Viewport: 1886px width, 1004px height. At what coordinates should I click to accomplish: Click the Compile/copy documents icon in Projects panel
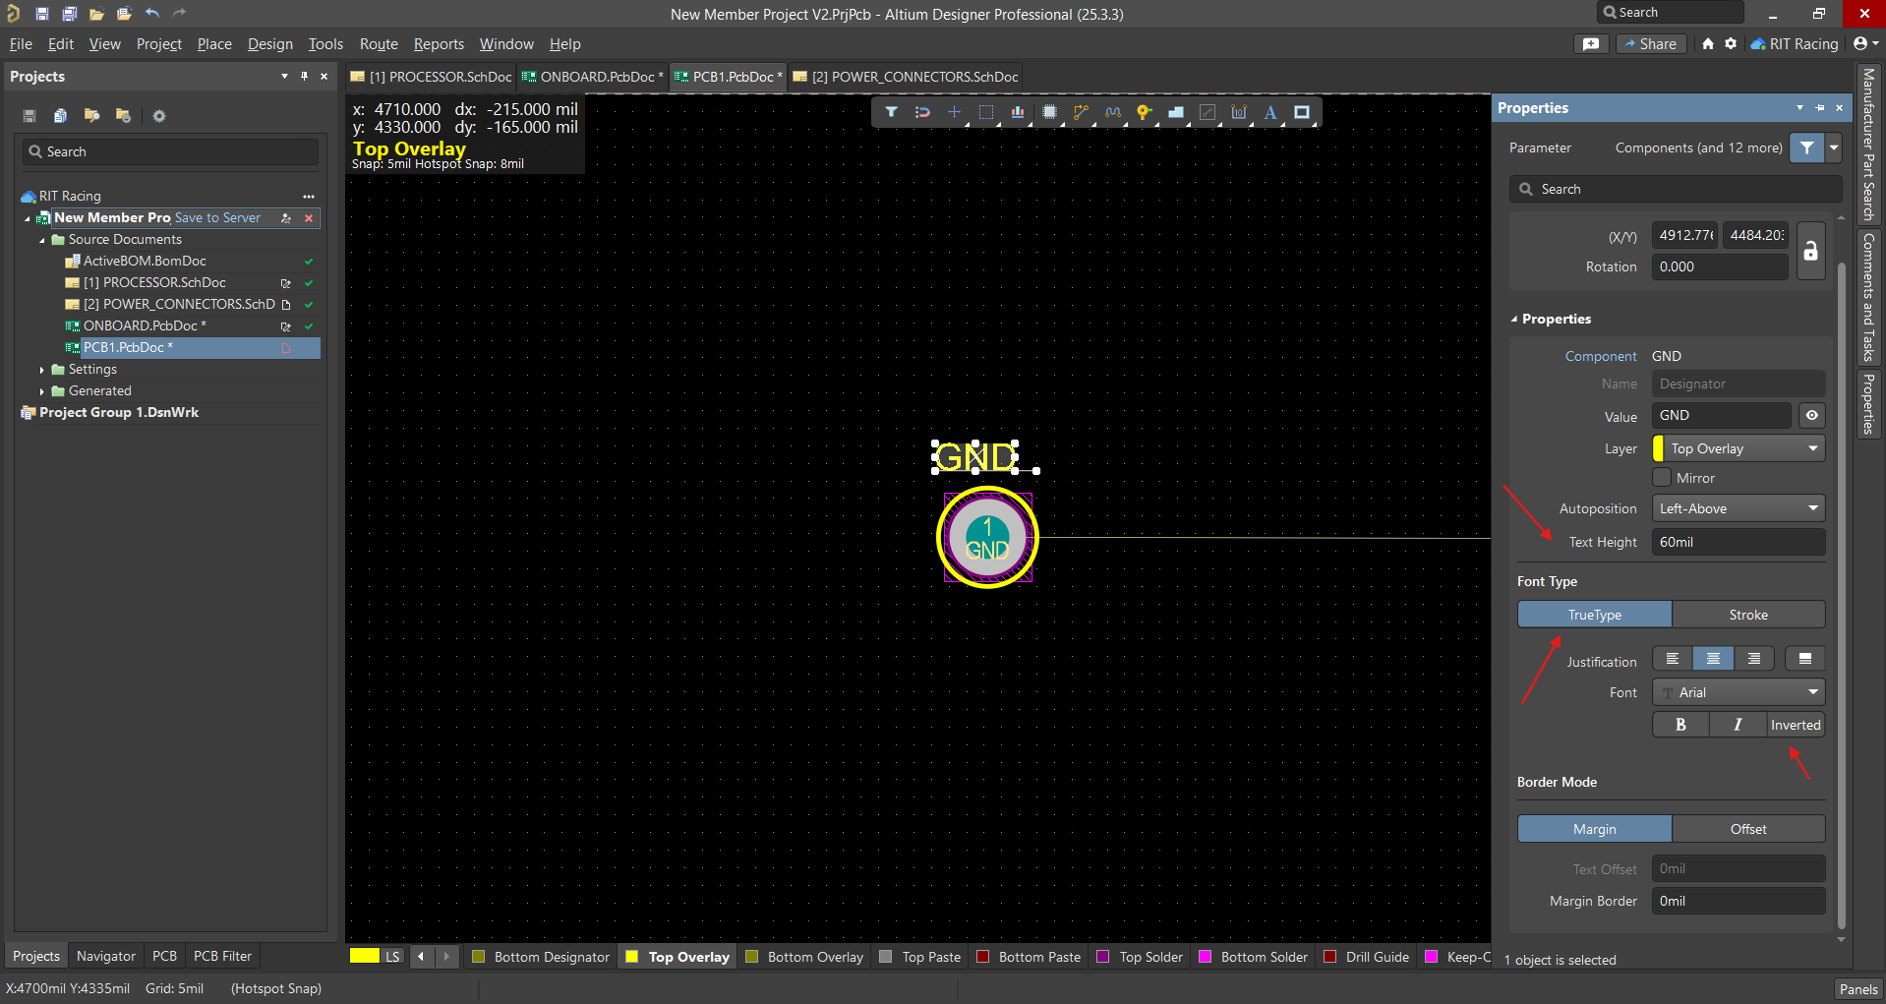[x=60, y=116]
